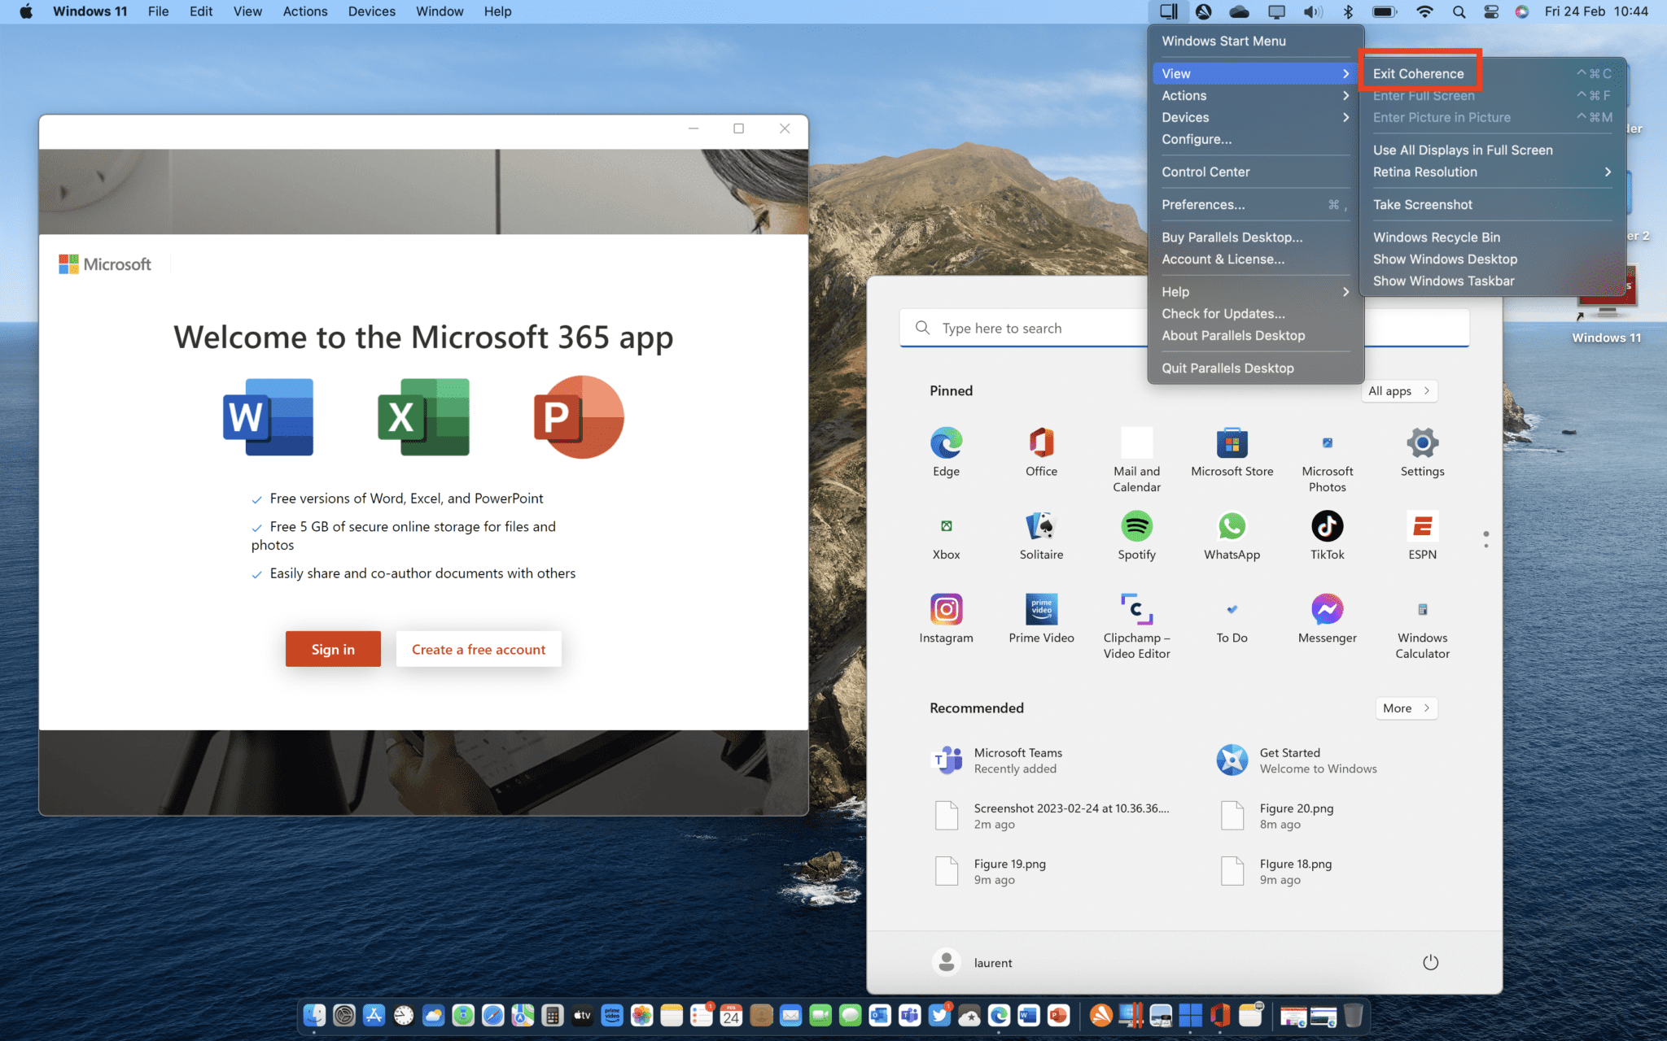Open the Retina Resolution submenu
1667x1041 pixels.
[x=1424, y=172]
